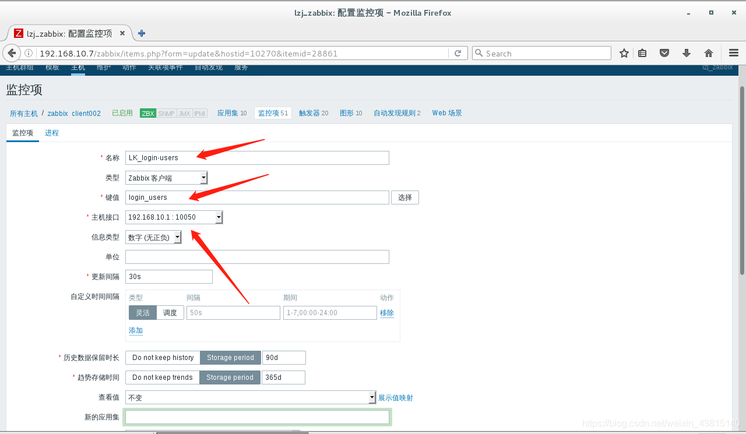Click the trend storage field showing 365d
Viewport: 746px width, 434px height.
pos(283,377)
